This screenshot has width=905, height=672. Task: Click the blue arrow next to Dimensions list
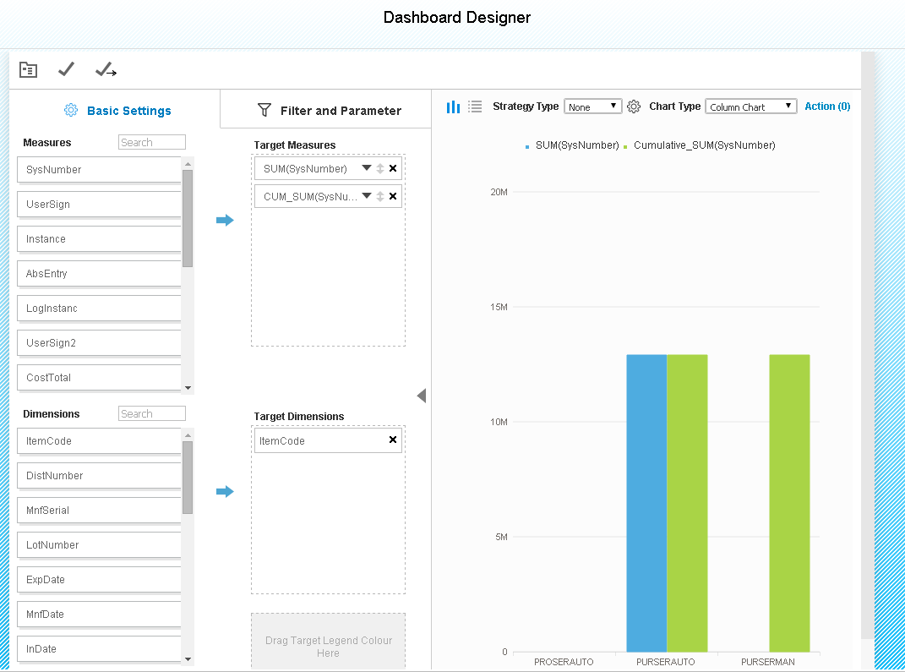coord(225,490)
